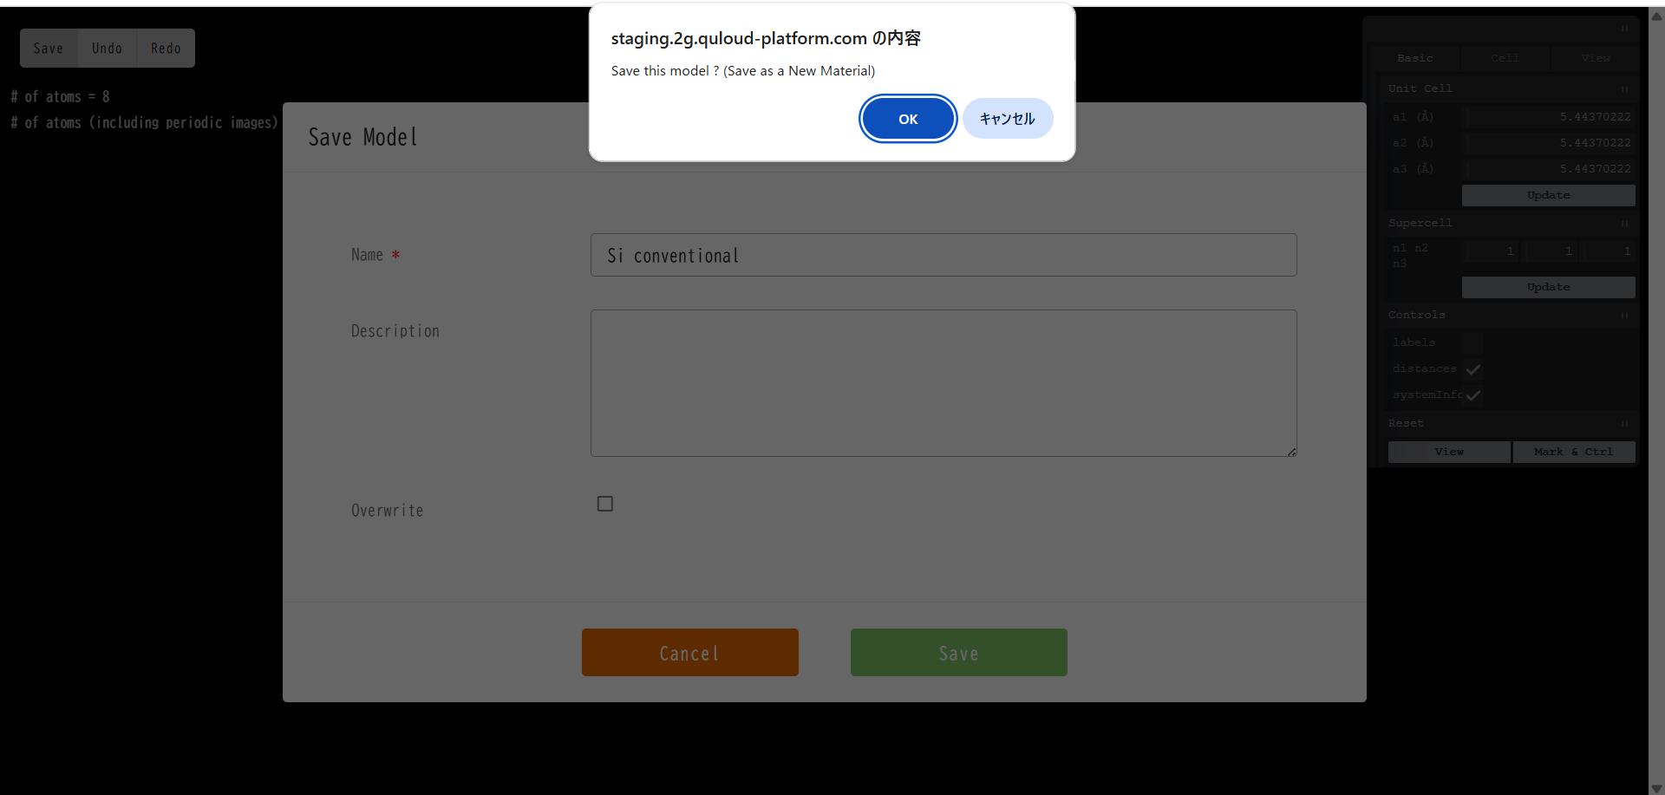Open the View tab in the side panel

click(x=1595, y=58)
